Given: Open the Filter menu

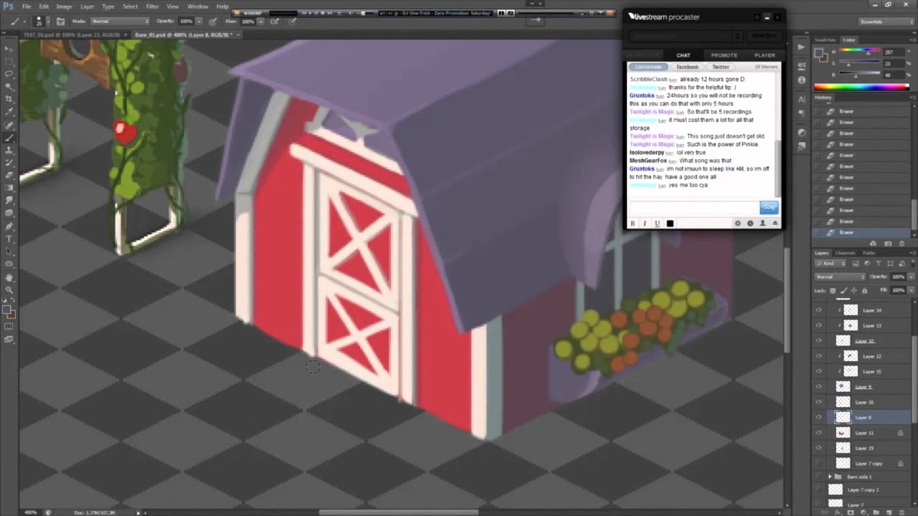Looking at the screenshot, I should point(152,6).
